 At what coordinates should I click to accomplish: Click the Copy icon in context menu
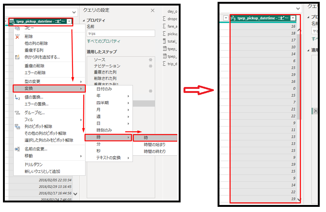tap(17, 28)
